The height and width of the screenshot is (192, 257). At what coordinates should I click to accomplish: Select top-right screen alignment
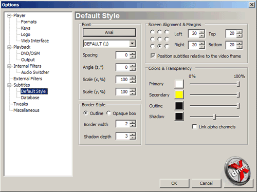tap(167, 32)
